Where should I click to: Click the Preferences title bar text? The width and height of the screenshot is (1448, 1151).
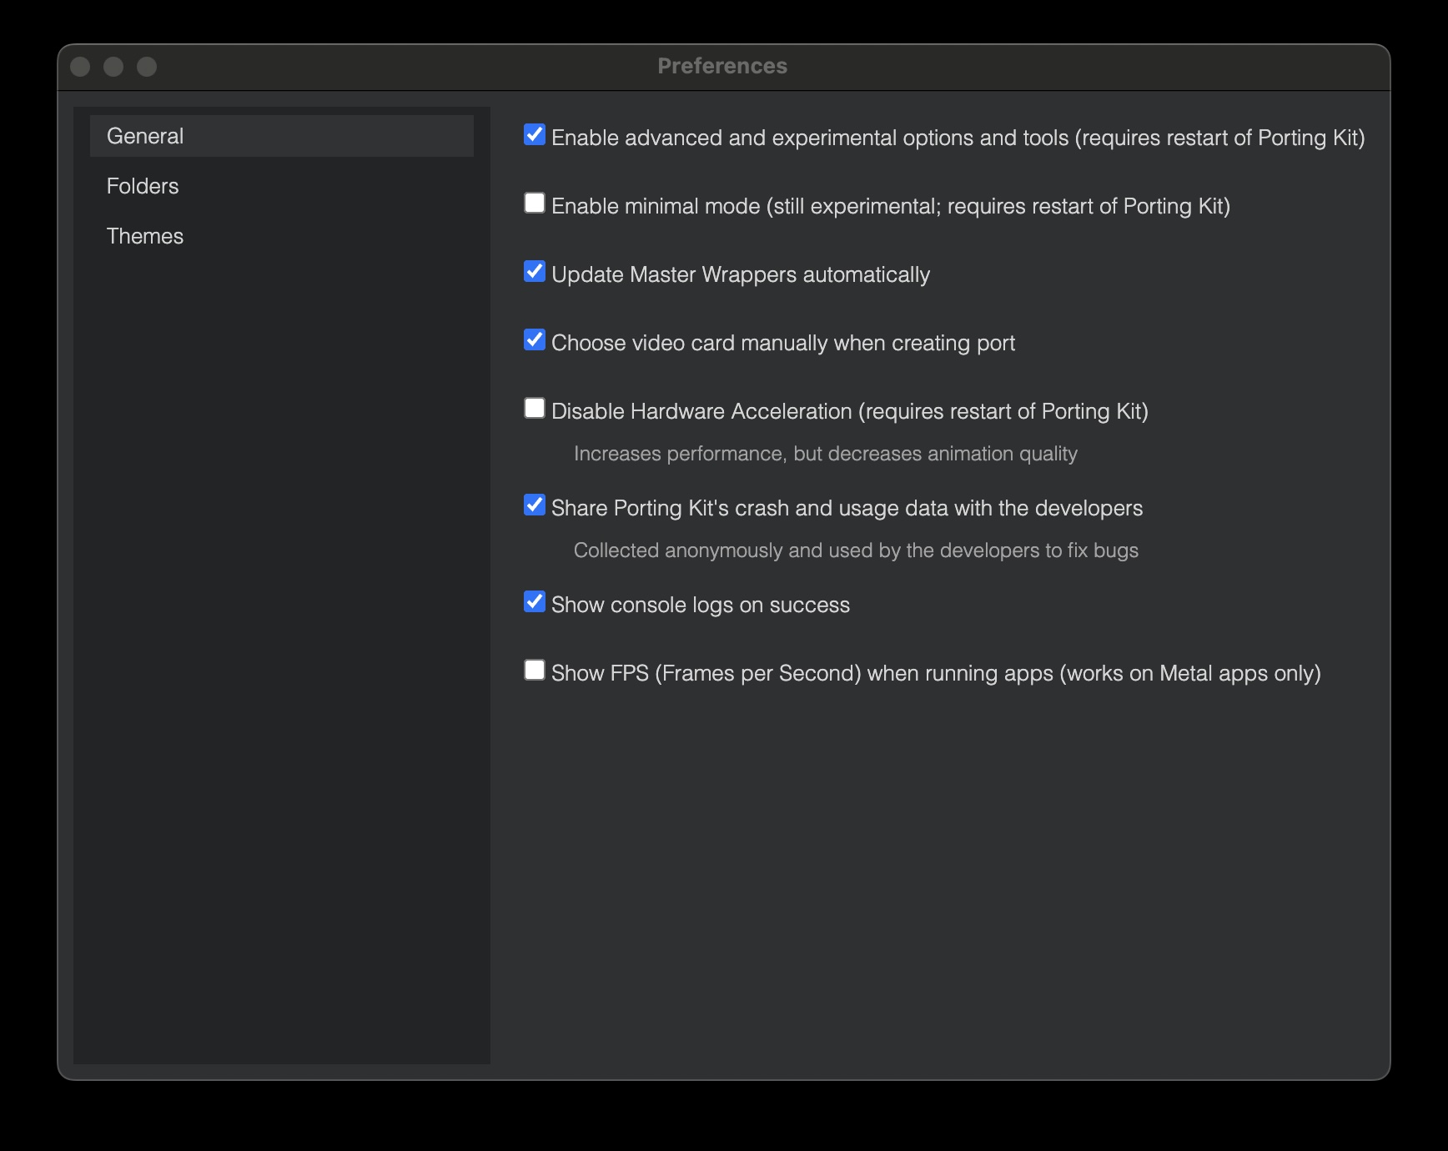pos(722,66)
